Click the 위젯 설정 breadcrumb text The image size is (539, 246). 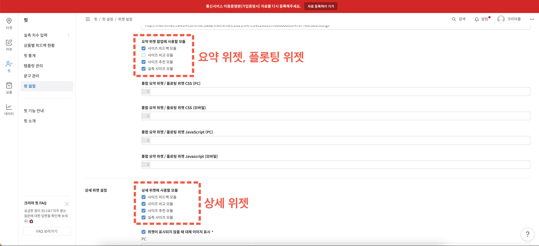[125, 19]
